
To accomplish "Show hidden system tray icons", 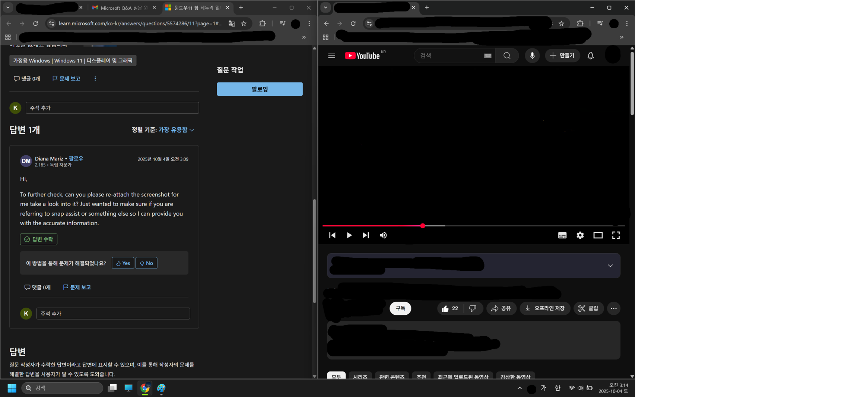I will (x=520, y=388).
